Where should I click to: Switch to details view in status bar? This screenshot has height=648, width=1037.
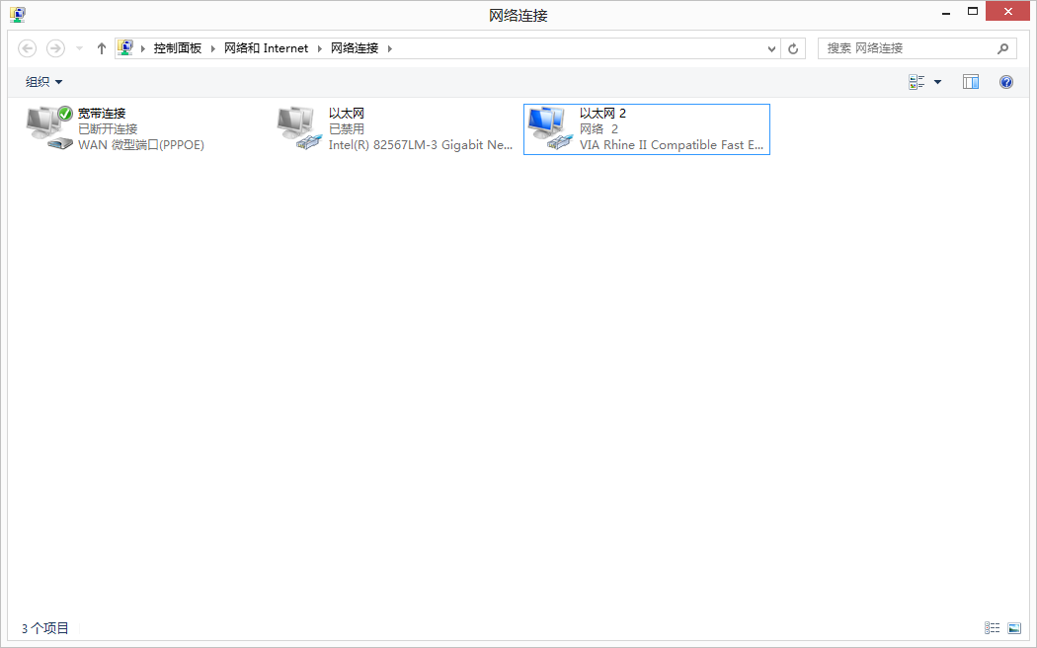(x=992, y=627)
